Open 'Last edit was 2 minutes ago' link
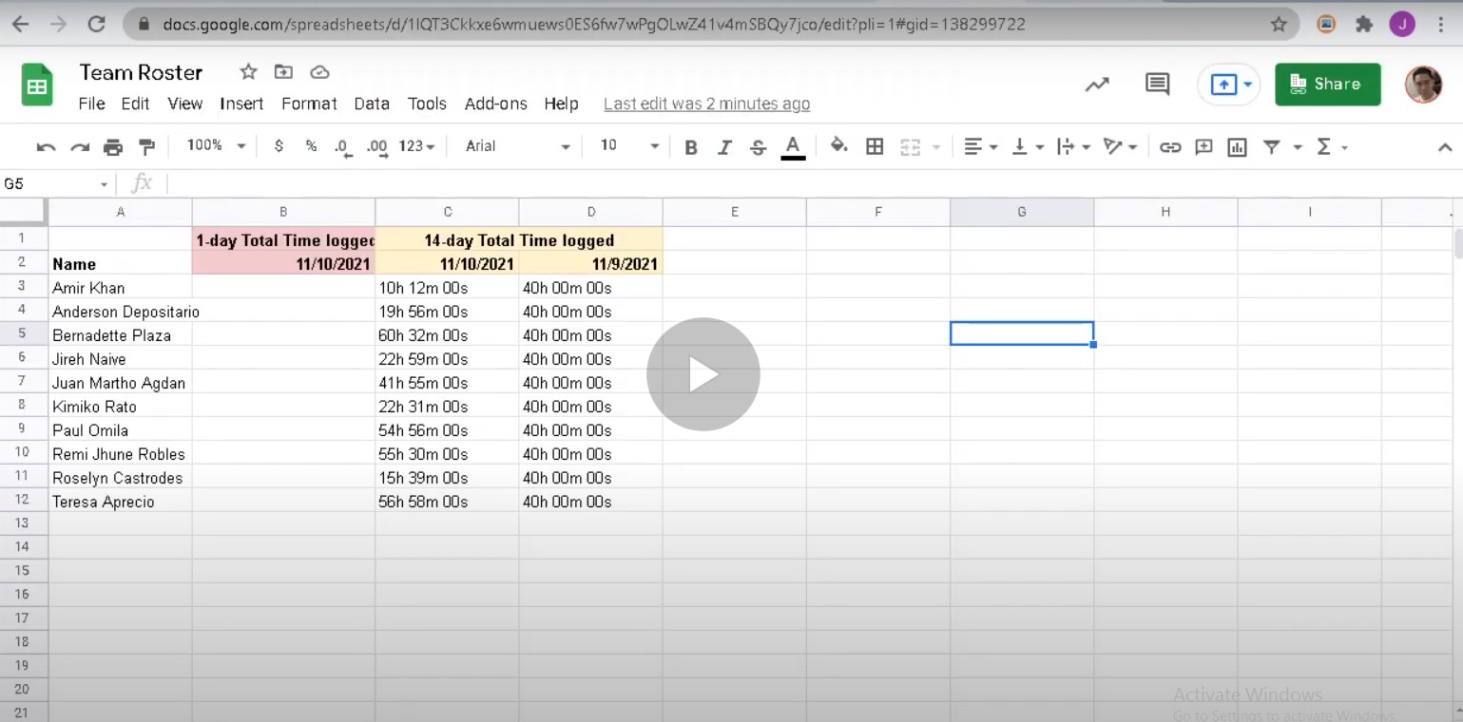 coord(706,104)
